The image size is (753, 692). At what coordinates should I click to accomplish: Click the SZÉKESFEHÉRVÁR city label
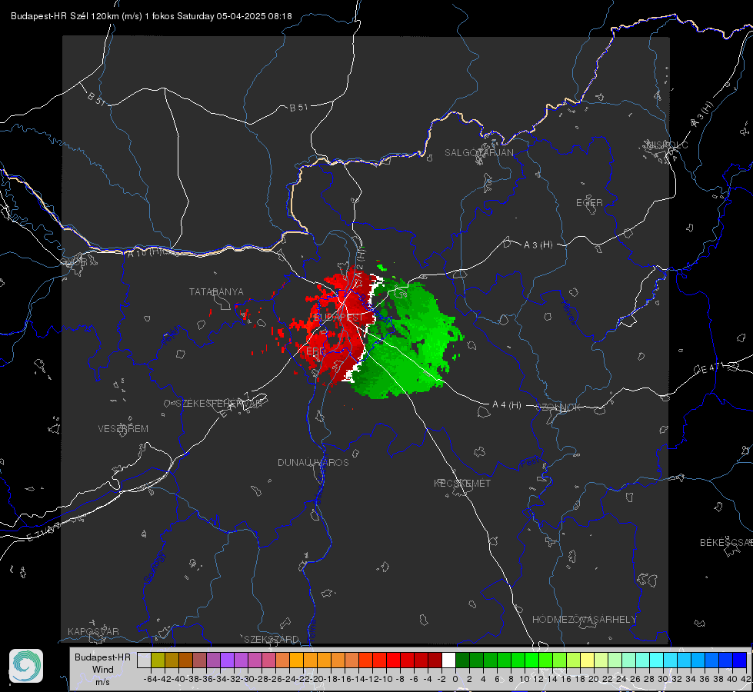pos(218,404)
